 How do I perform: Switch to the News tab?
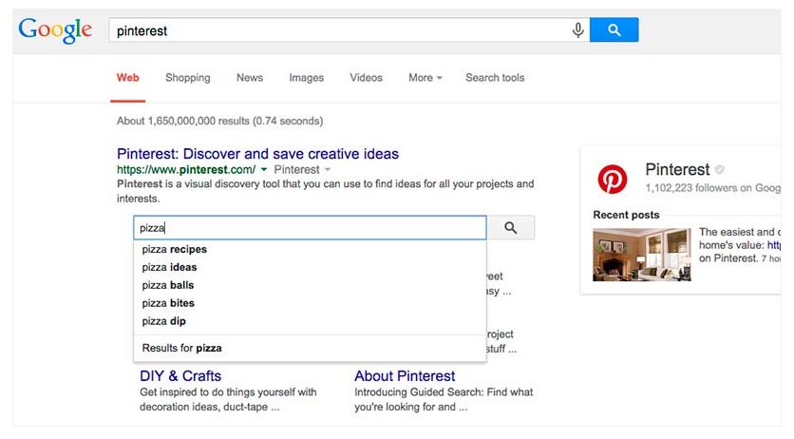point(250,78)
